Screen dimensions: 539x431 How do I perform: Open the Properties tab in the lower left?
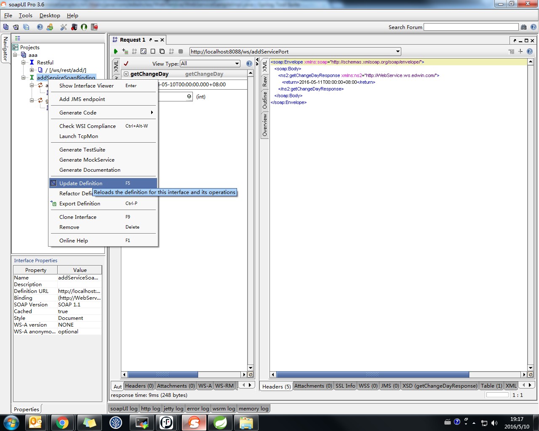click(x=26, y=409)
